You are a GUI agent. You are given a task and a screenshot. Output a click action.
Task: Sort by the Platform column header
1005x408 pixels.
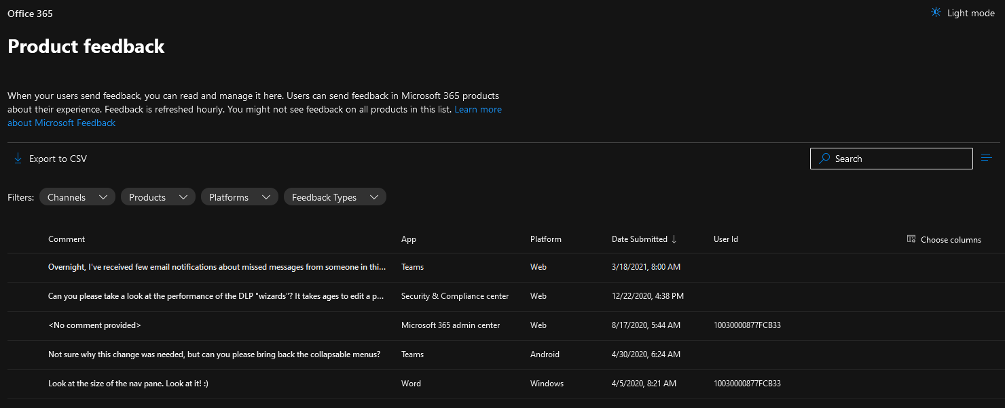coord(546,239)
